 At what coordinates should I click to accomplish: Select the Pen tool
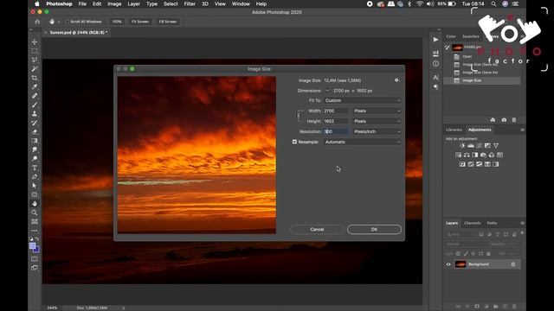point(35,176)
